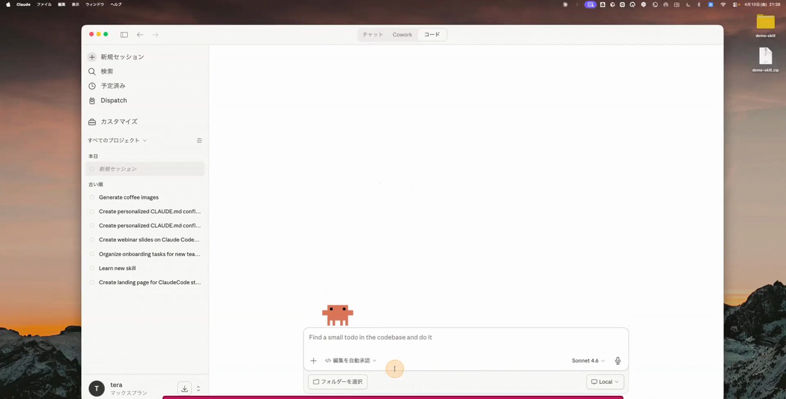Click the orange pixel crab mascot
This screenshot has width=786, height=399.
[x=338, y=315]
